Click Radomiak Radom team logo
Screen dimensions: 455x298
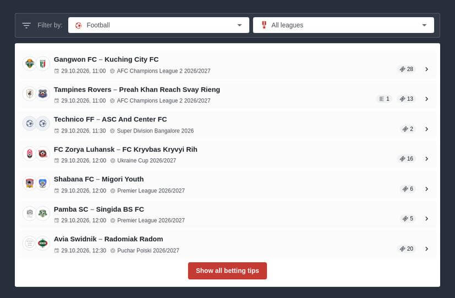[43, 243]
